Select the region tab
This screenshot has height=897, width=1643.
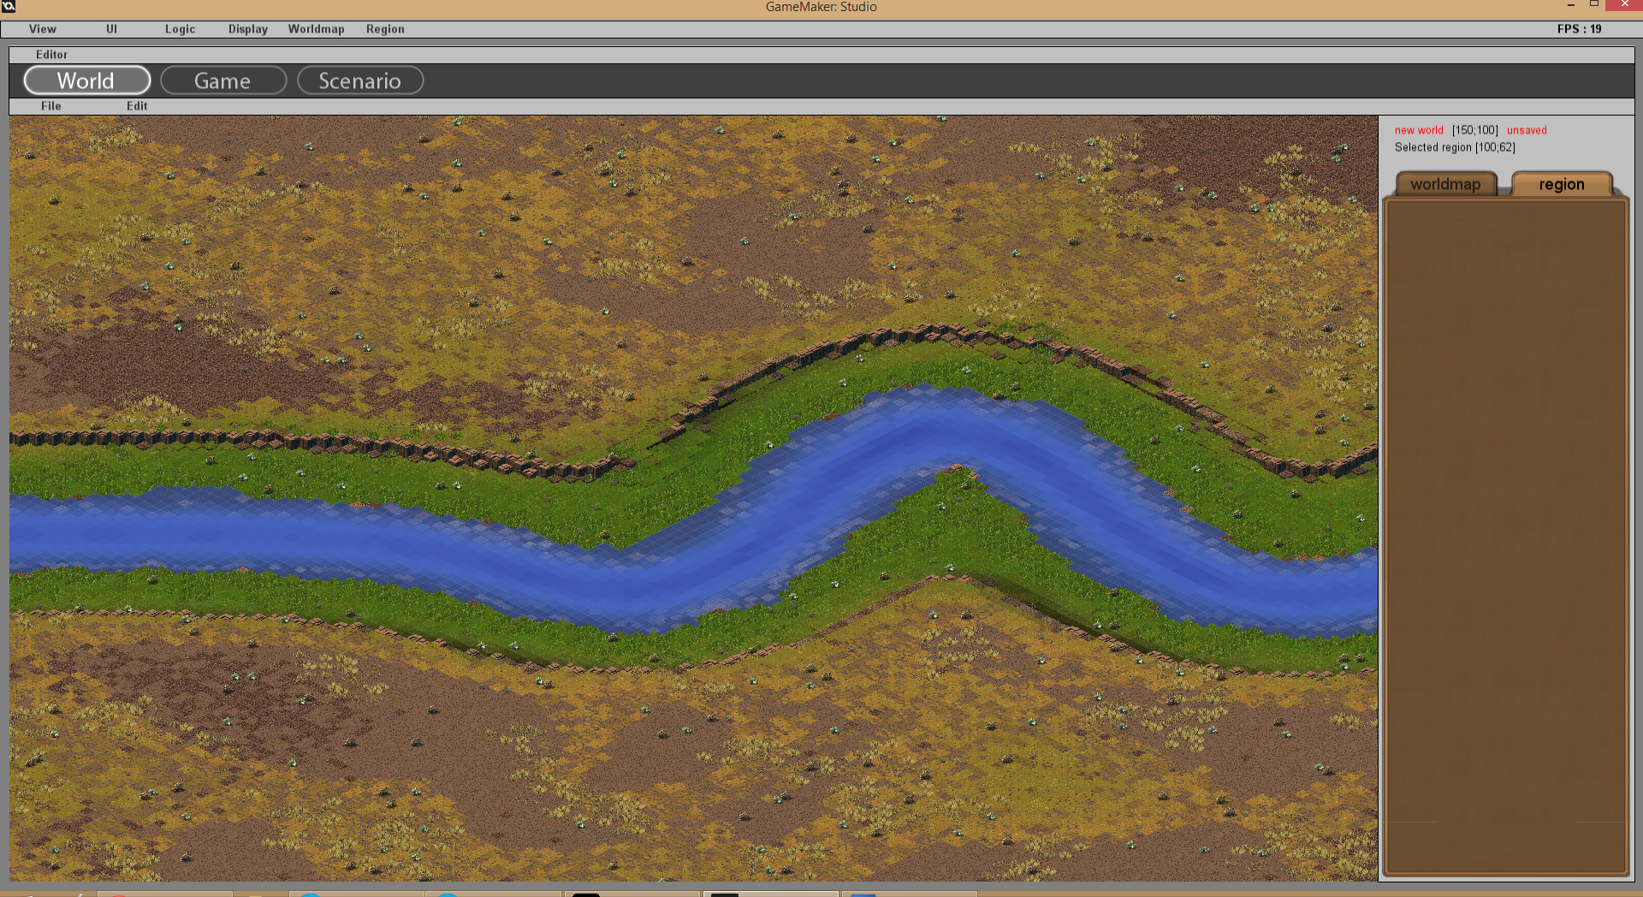(1562, 184)
